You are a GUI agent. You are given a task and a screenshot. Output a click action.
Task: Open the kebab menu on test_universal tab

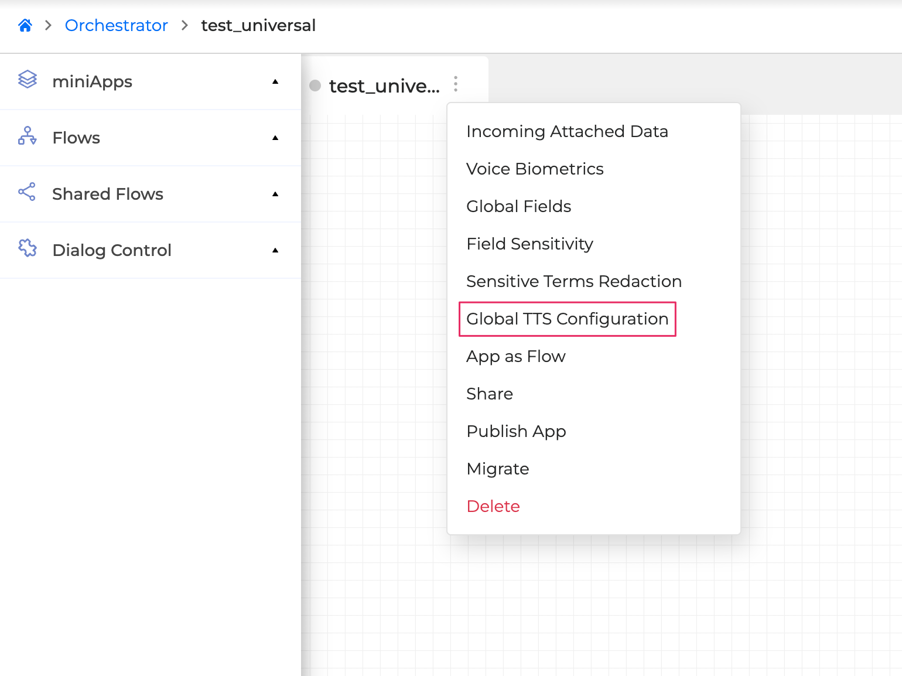click(x=455, y=84)
